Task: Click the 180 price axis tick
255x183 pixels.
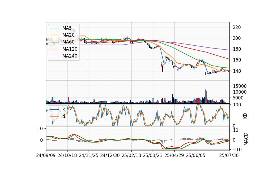Action: tap(237, 49)
